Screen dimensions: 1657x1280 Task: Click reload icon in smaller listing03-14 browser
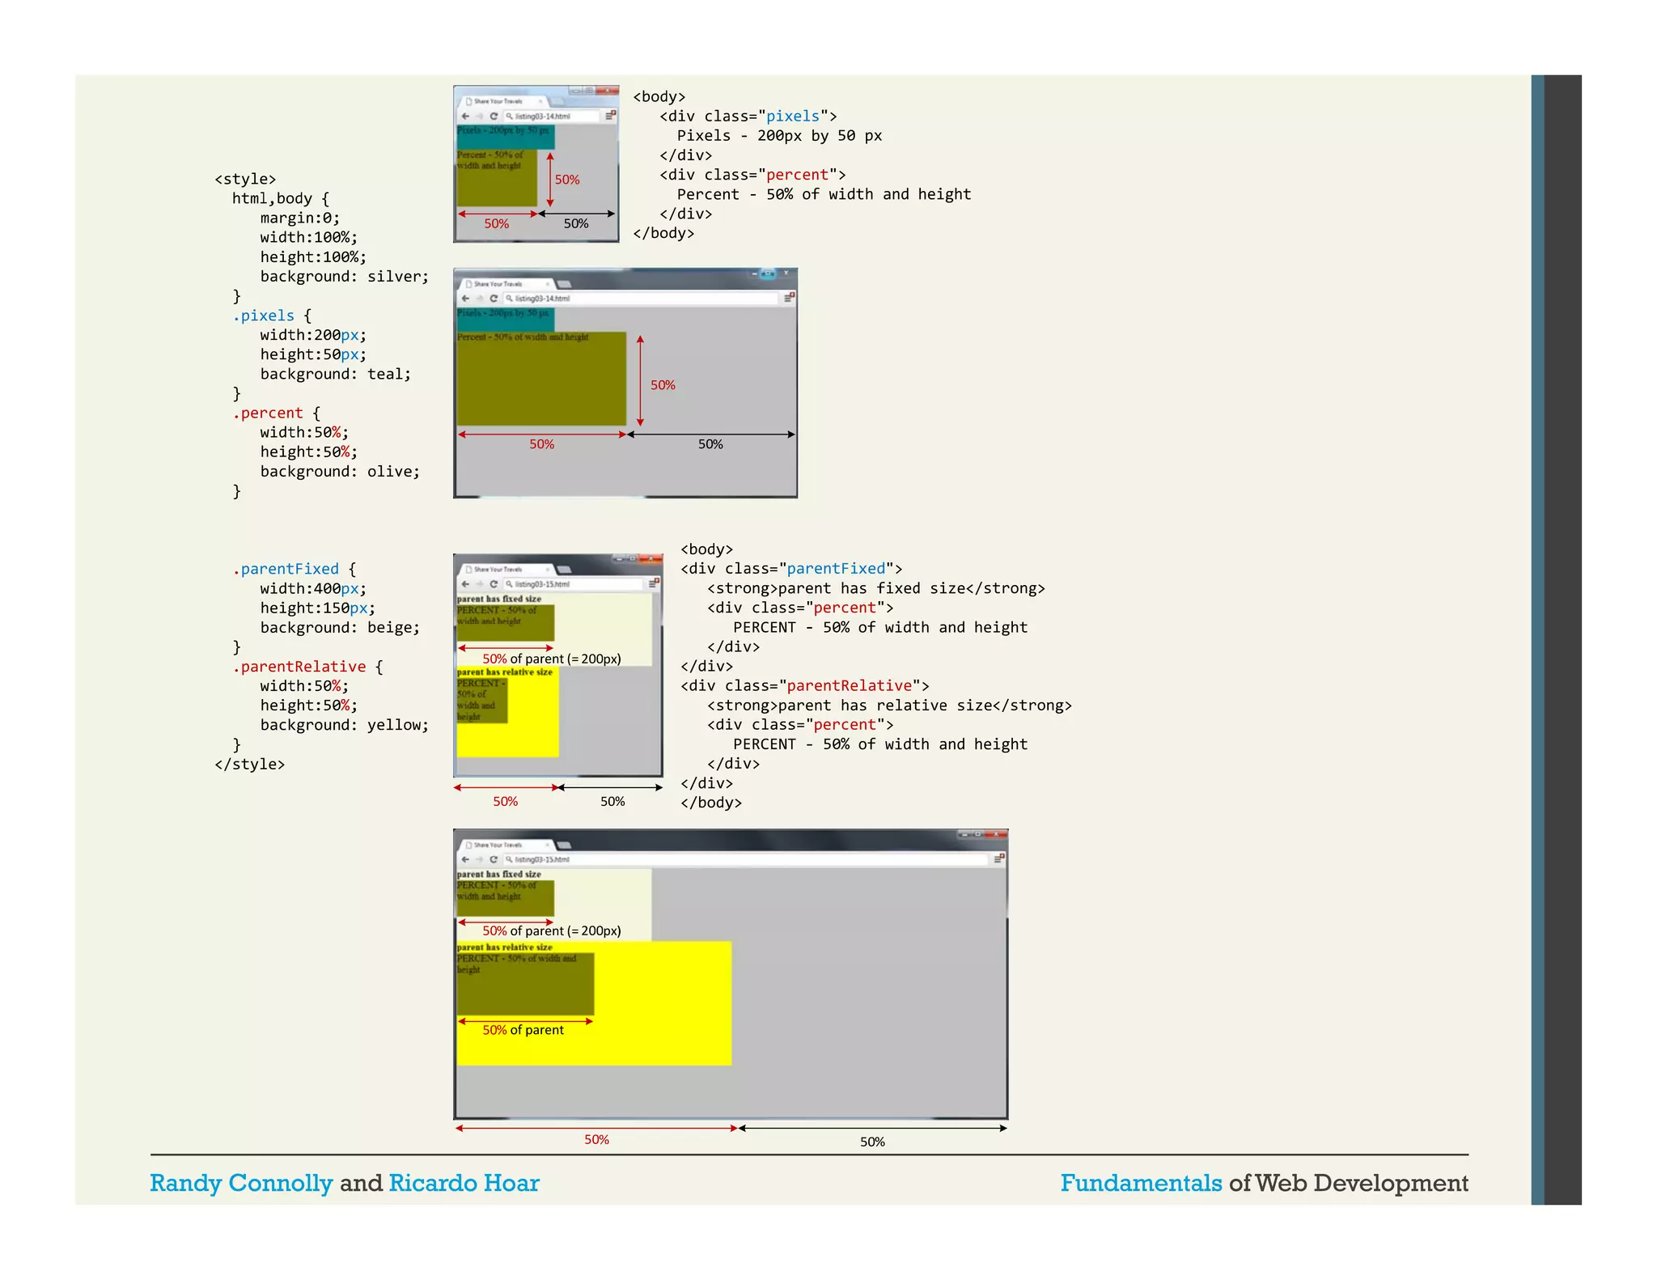coord(494,117)
